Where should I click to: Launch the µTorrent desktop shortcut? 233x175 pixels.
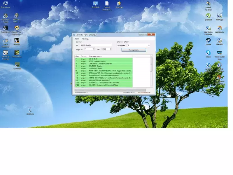pos(208,17)
